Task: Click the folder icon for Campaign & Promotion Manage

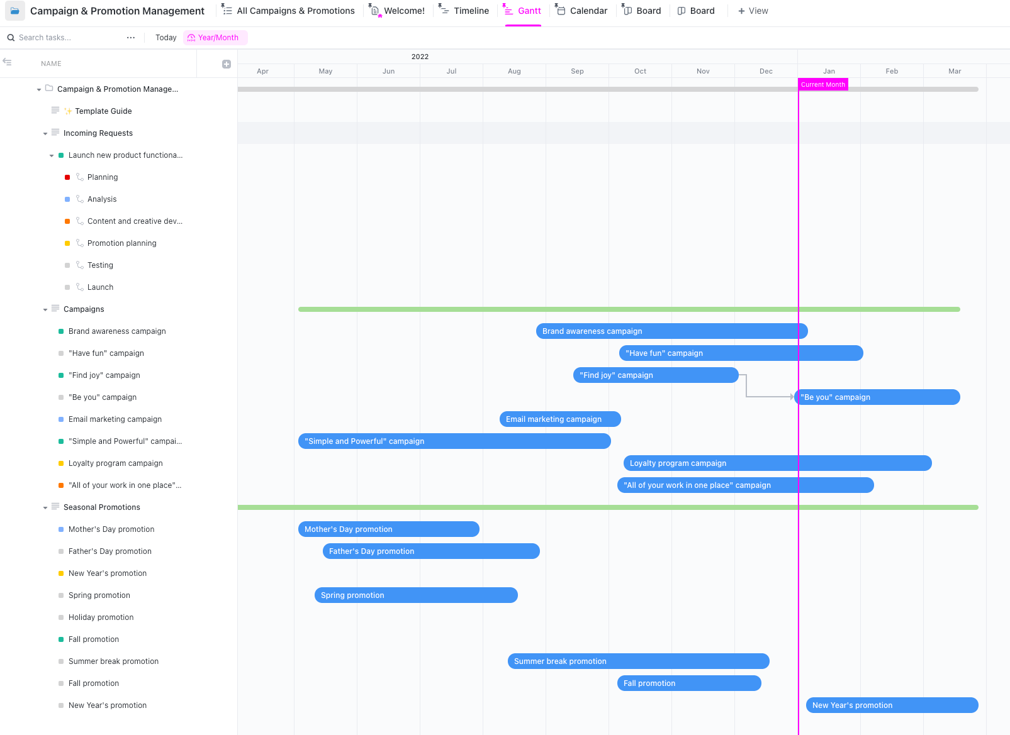Action: pyautogui.click(x=49, y=89)
